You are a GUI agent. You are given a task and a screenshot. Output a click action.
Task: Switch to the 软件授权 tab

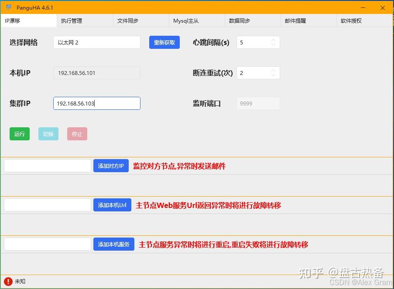coord(351,20)
